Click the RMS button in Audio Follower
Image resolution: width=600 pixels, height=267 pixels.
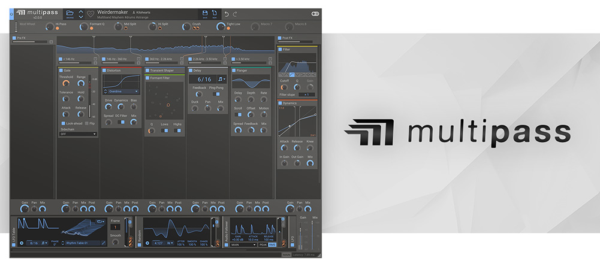tap(273, 244)
